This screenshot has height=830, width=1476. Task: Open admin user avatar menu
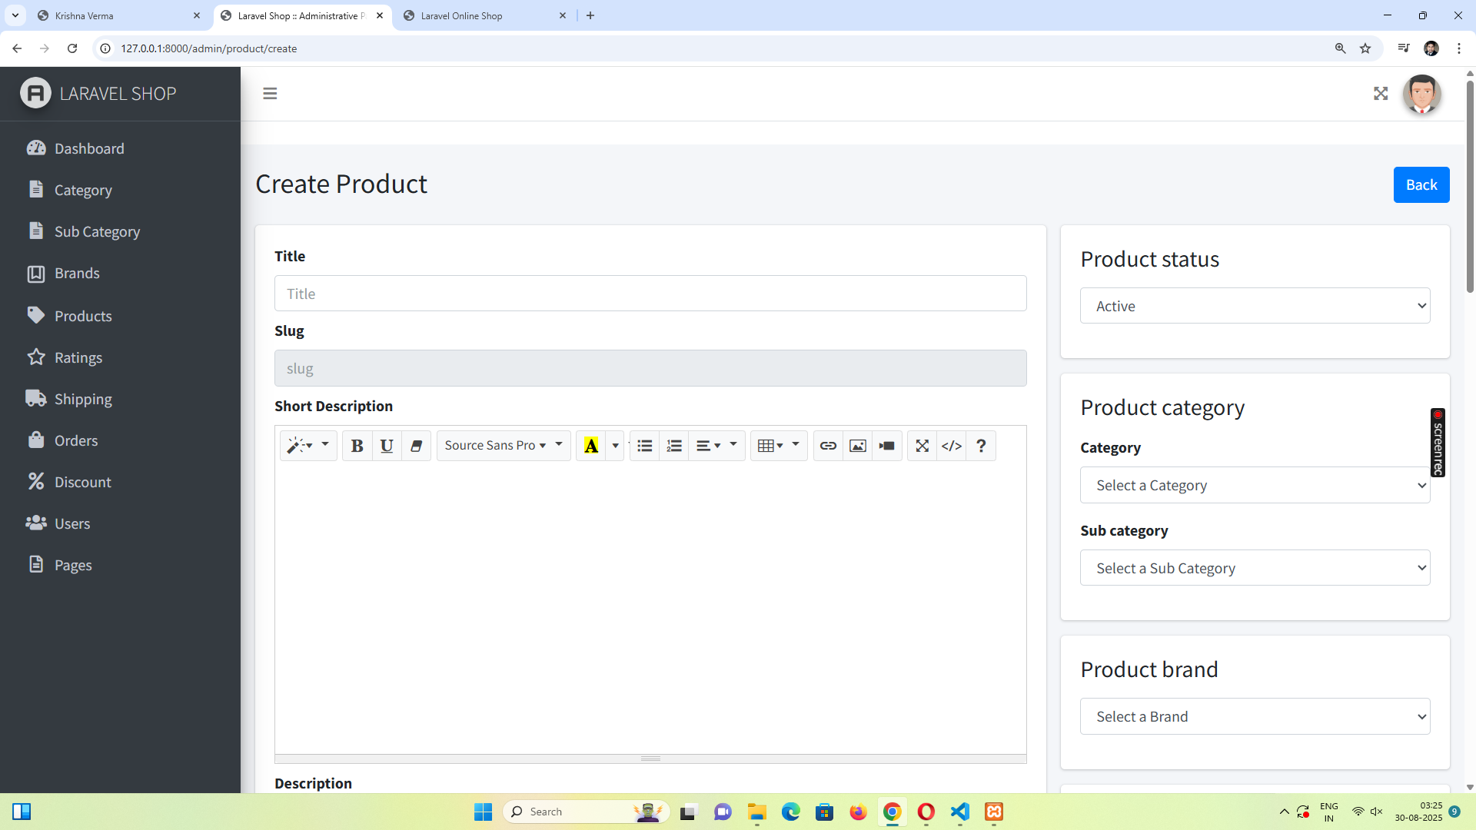point(1421,94)
